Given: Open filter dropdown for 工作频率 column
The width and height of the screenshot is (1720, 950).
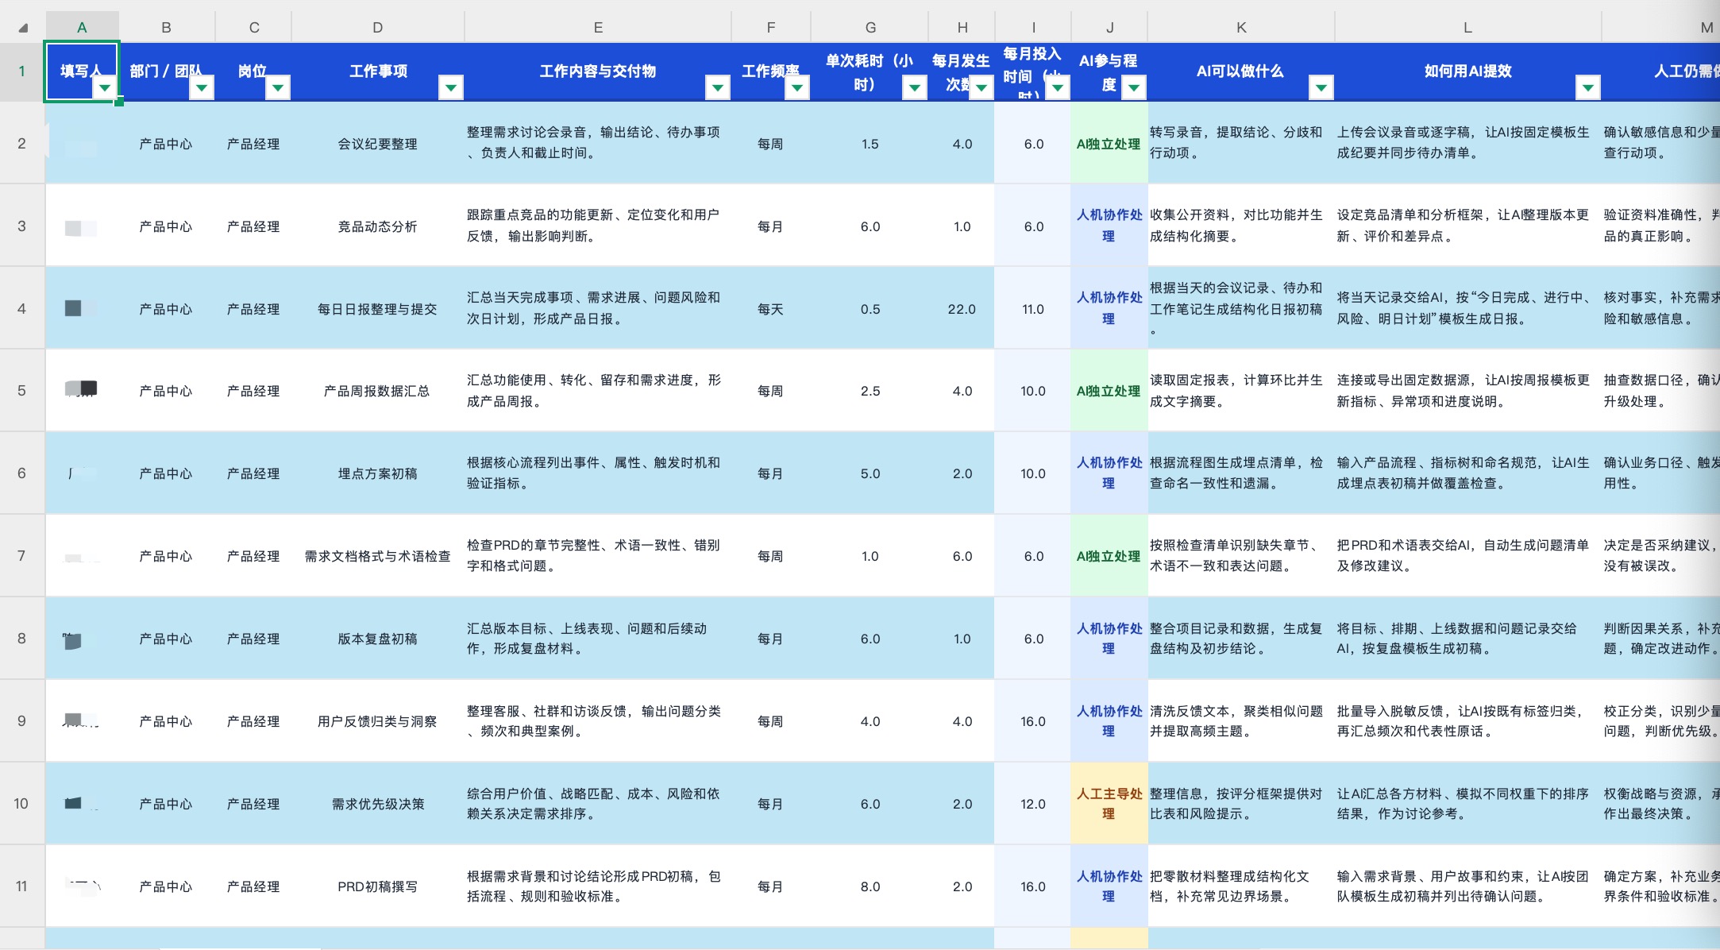Looking at the screenshot, I should tap(797, 87).
